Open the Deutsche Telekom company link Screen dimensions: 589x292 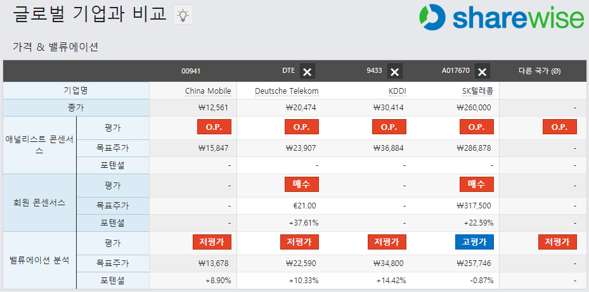point(287,91)
